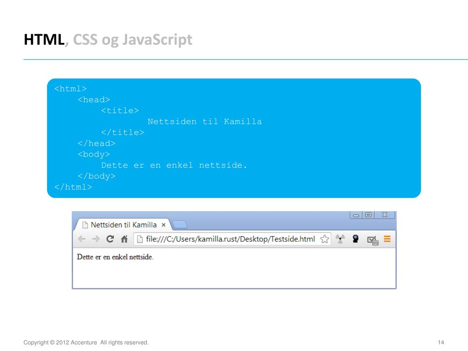Click the opening <title> tag in code
468x351 pixels.
[120, 111]
